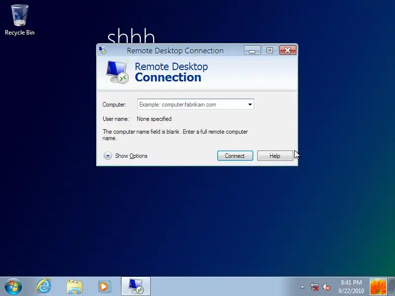Screen dimensions: 395x296
Task: Open the clock showing 8:41 PM
Action: tap(351, 287)
